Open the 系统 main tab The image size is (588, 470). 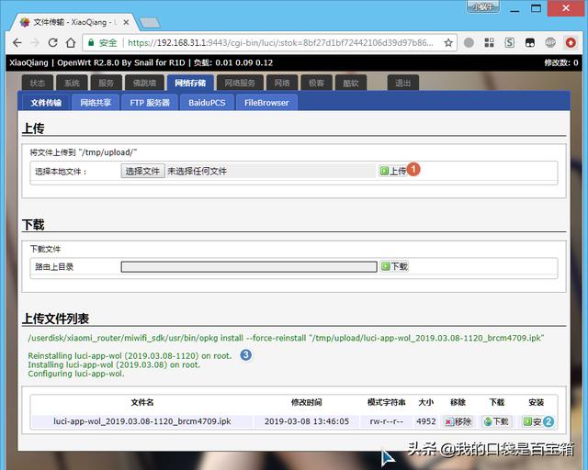(x=72, y=83)
